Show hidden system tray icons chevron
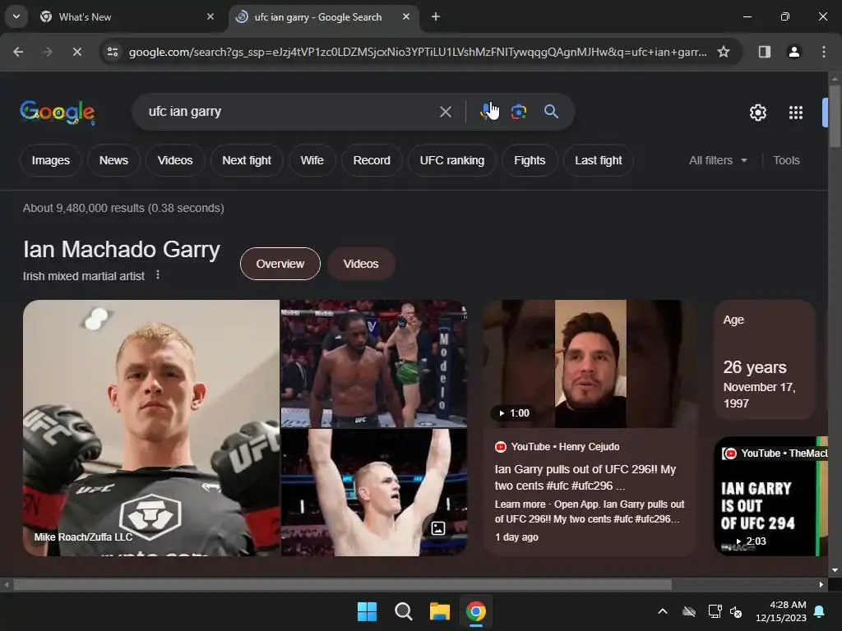Image resolution: width=842 pixels, height=631 pixels. (x=663, y=611)
